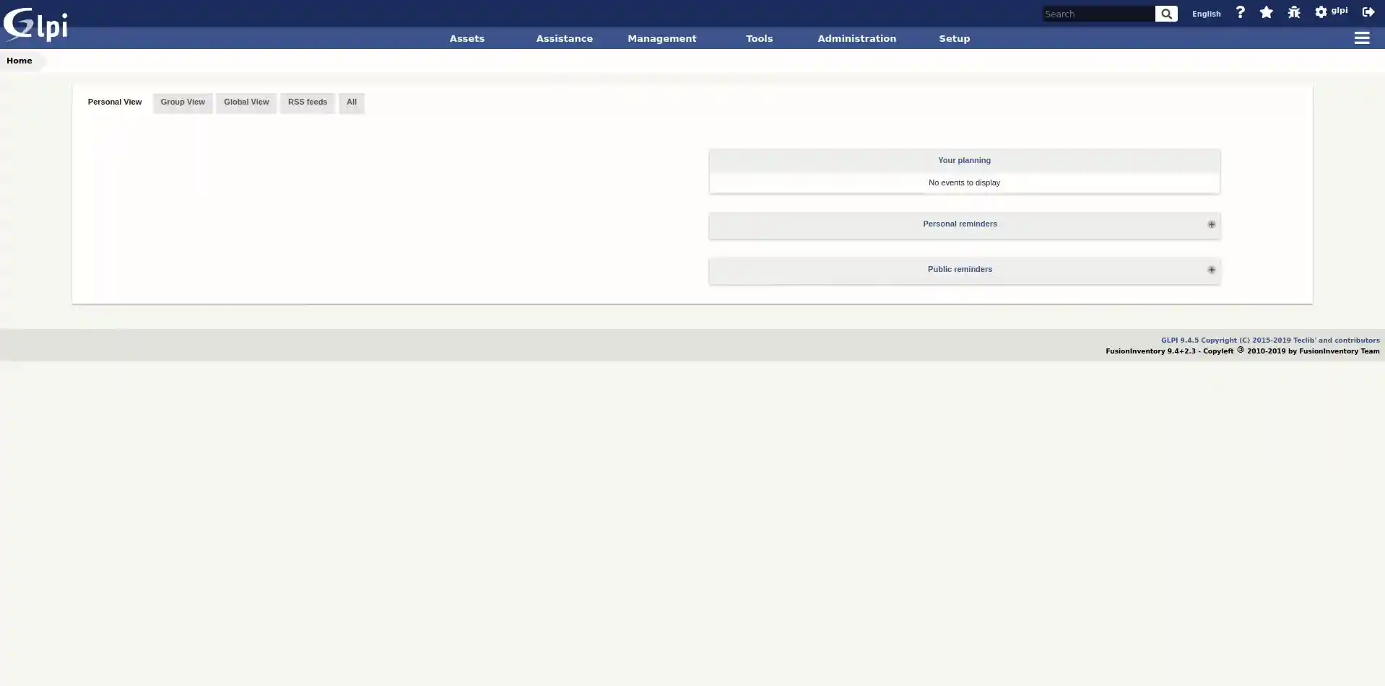Log out using the exit icon

[1368, 12]
